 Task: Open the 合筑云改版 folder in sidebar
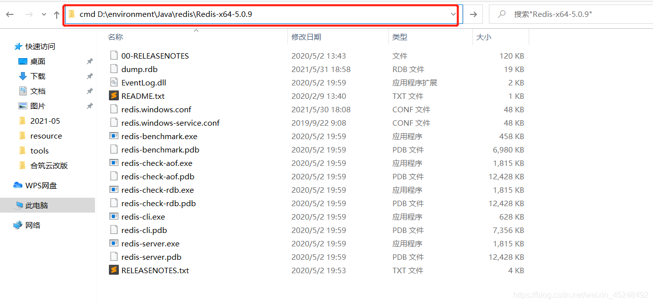click(49, 165)
